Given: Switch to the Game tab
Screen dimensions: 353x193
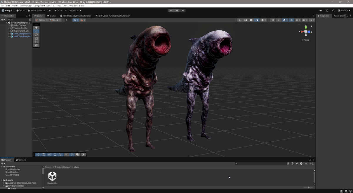Looking at the screenshot, I should [x=51, y=16].
